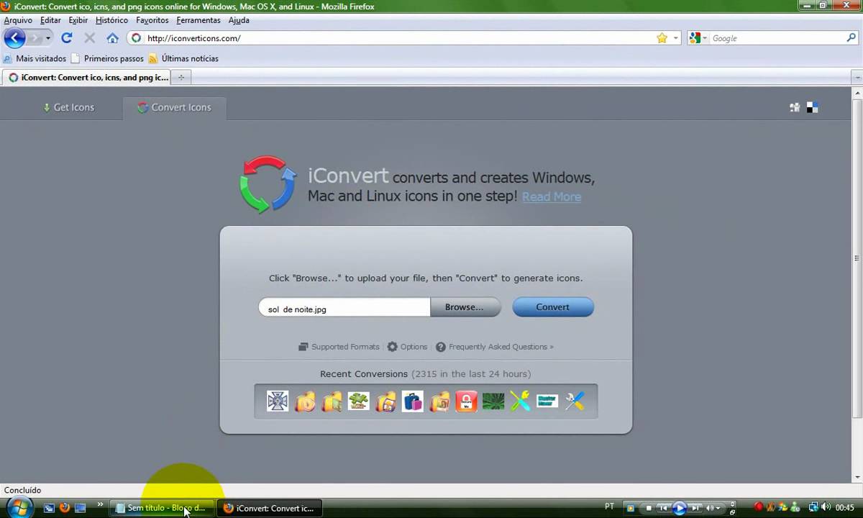Viewport: 863px width, 518px height.
Task: Open the teal text label recent conversion
Action: (547, 401)
